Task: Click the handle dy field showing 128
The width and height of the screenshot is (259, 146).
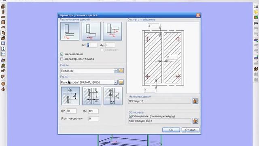Action: click(93, 111)
